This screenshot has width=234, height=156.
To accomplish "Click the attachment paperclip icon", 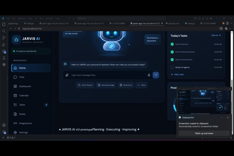I will pos(67,75).
